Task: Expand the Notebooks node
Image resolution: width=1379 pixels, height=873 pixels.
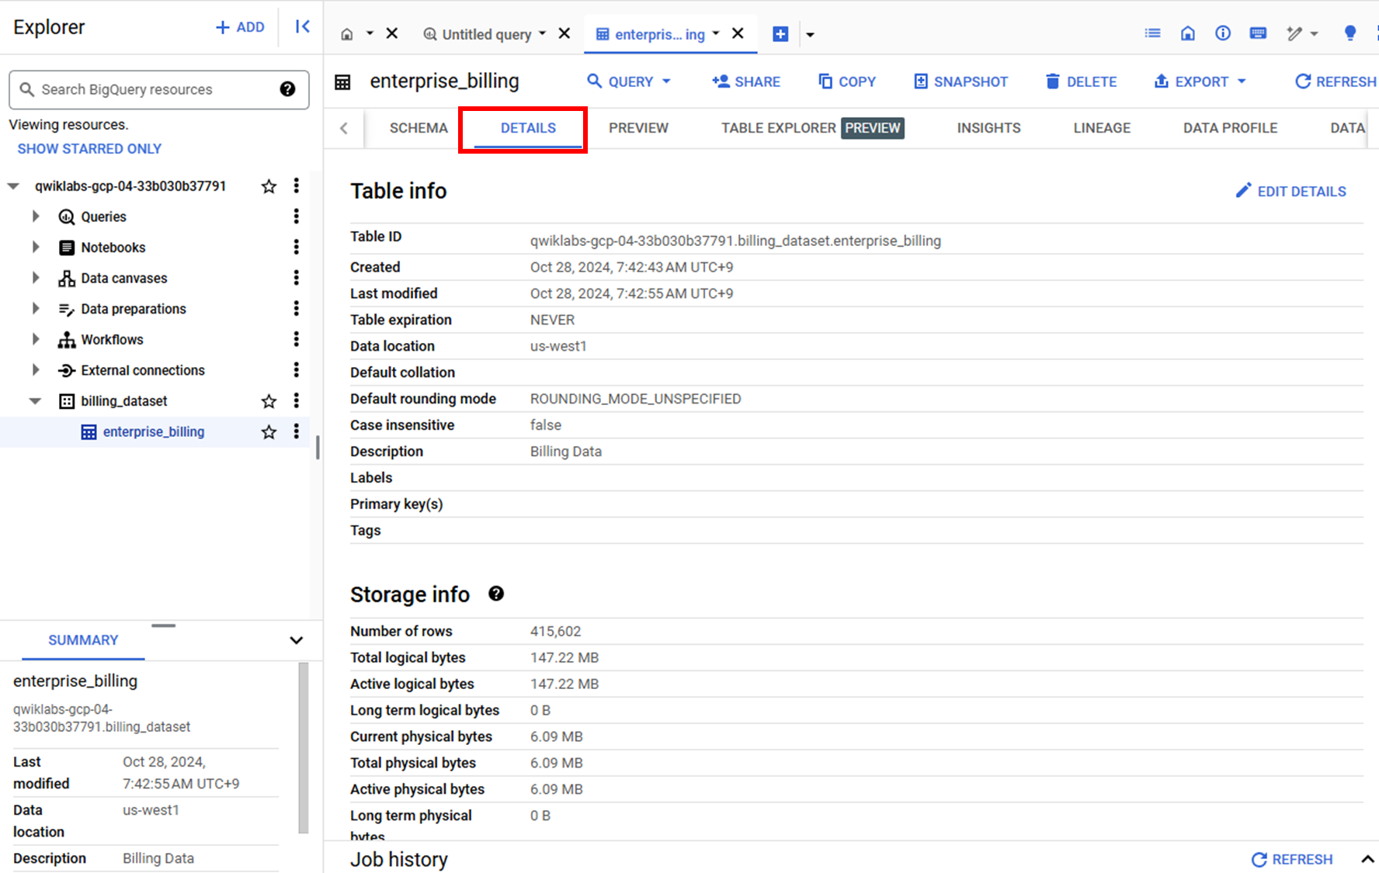Action: coord(36,248)
